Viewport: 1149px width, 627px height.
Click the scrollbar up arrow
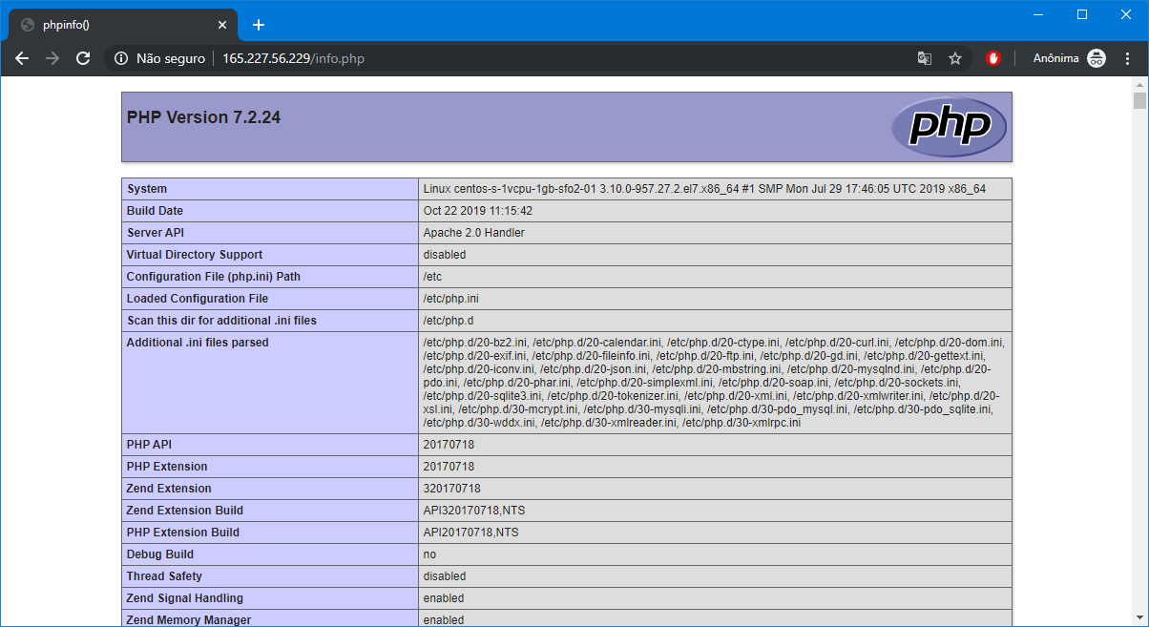coord(1139,84)
